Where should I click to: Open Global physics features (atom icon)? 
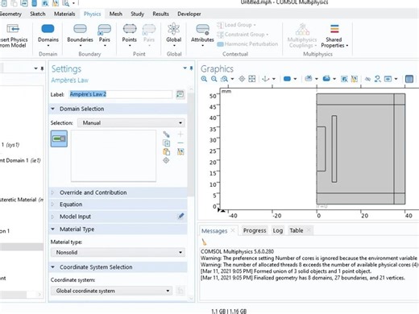click(x=174, y=34)
